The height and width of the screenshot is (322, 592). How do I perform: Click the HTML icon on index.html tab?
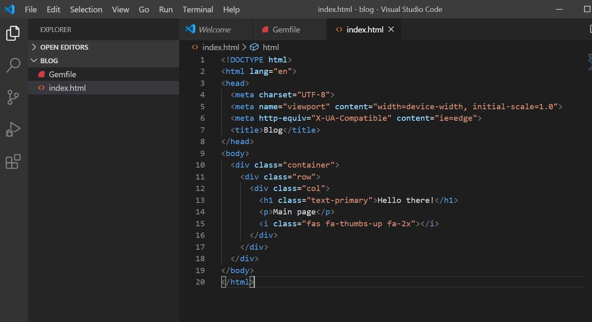(x=339, y=30)
